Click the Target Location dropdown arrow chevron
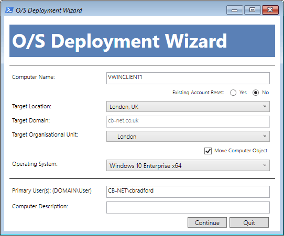The image size is (284, 236). pos(265,106)
